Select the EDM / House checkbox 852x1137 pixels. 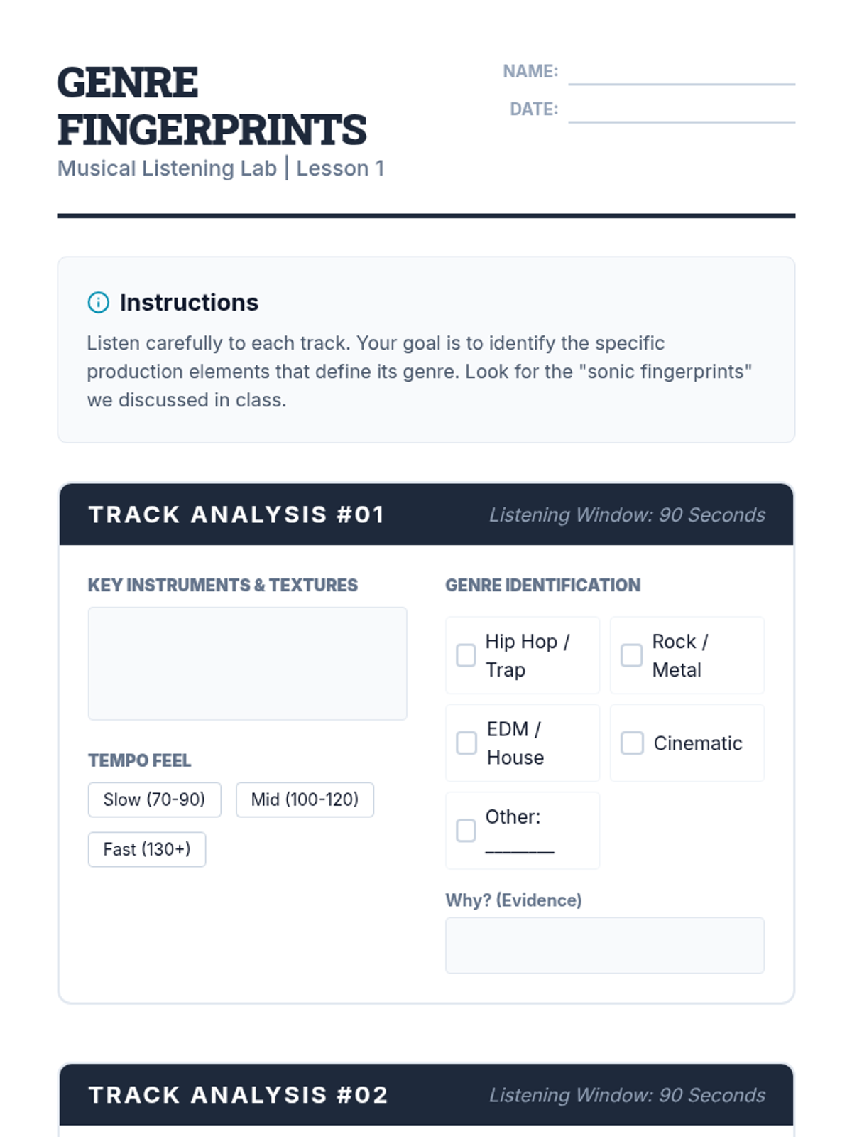pyautogui.click(x=466, y=743)
